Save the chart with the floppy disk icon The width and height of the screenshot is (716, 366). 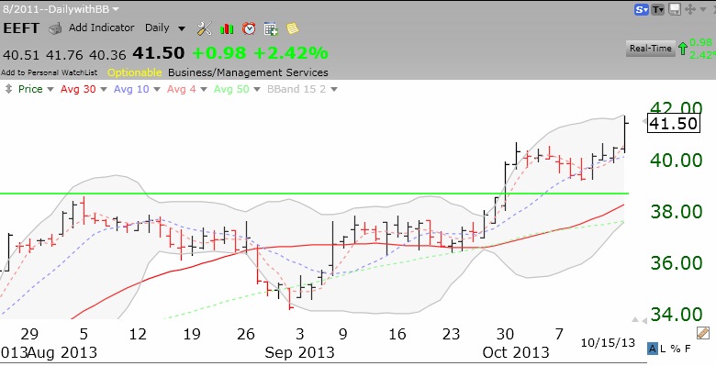[x=675, y=9]
